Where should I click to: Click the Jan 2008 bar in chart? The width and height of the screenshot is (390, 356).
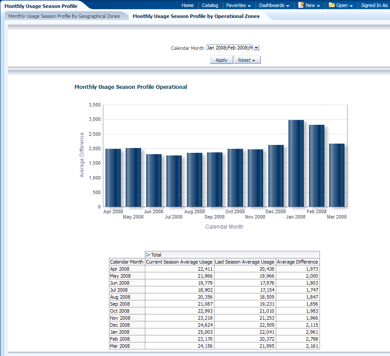[296, 163]
